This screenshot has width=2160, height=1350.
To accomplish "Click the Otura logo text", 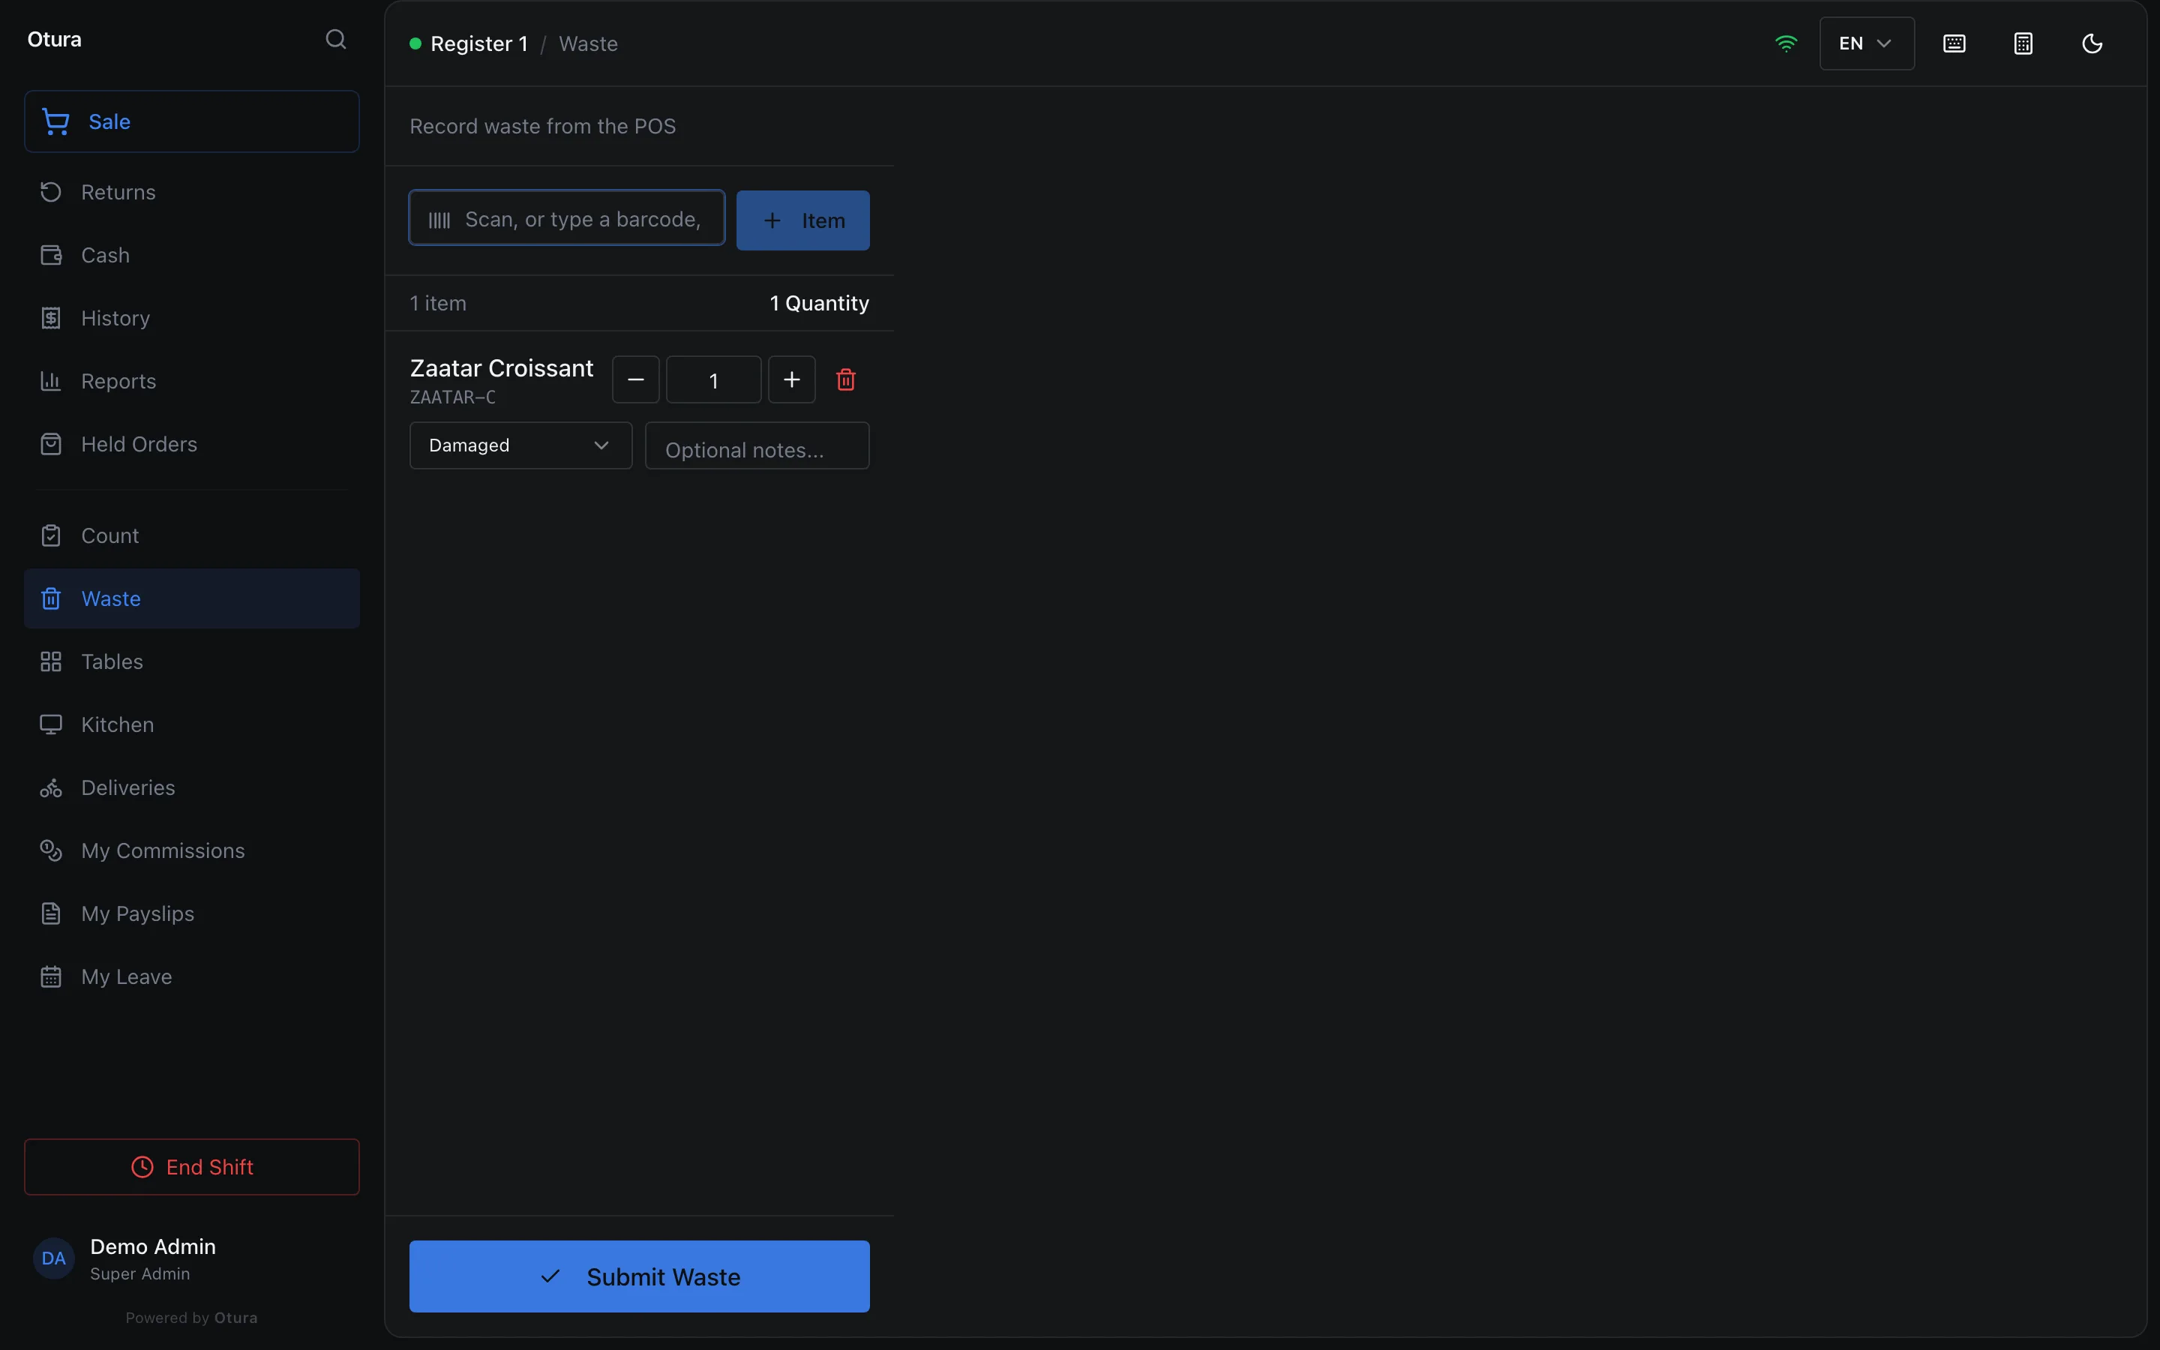I will 55,39.
